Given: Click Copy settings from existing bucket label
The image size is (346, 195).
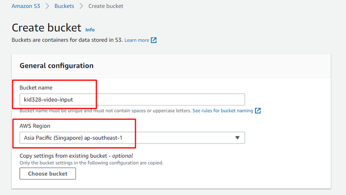Looking at the screenshot, I should click(x=76, y=156).
